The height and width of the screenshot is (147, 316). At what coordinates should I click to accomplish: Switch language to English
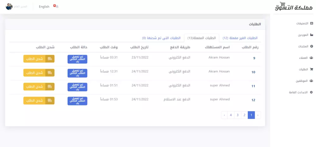click(44, 7)
